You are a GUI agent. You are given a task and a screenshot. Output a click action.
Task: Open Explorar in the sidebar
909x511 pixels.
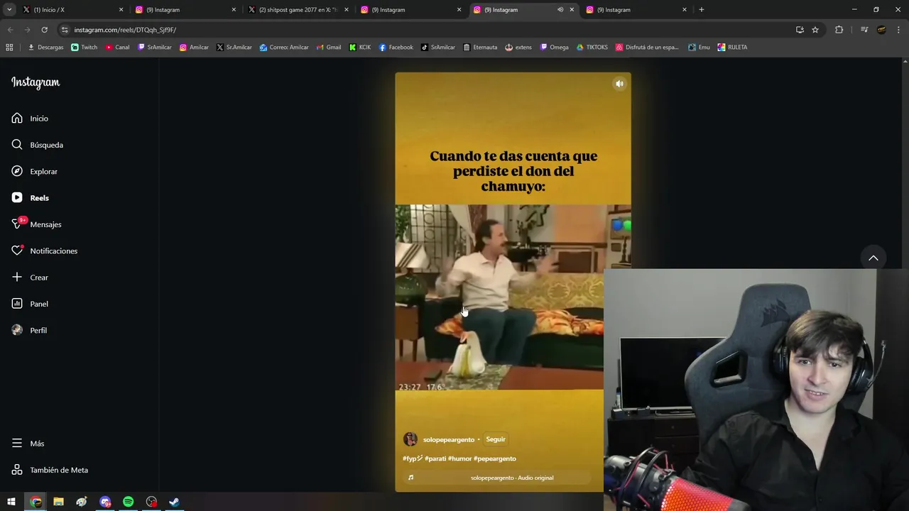35,172
